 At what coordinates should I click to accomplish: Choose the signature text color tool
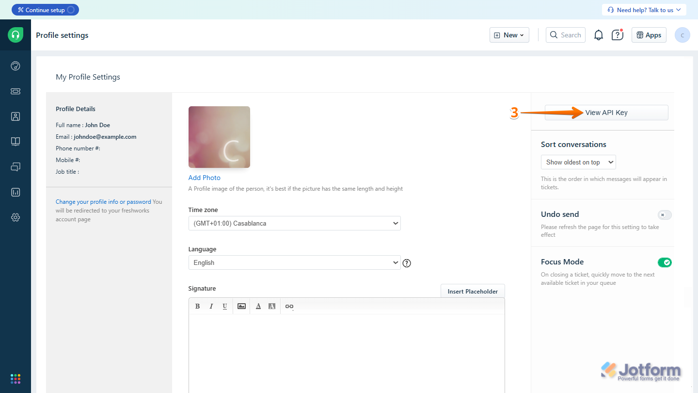click(x=258, y=306)
